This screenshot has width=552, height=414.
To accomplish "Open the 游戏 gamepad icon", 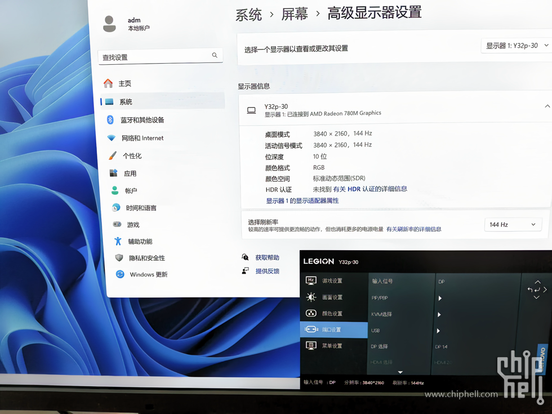I will click(x=117, y=224).
